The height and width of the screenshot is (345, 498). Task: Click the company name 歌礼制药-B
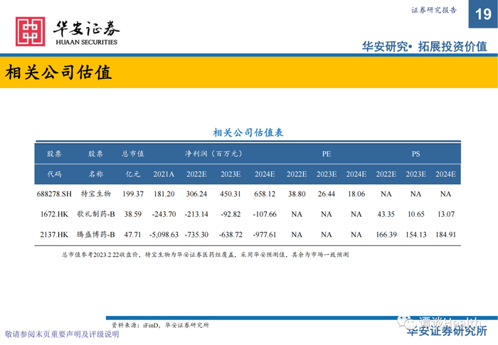click(x=95, y=214)
